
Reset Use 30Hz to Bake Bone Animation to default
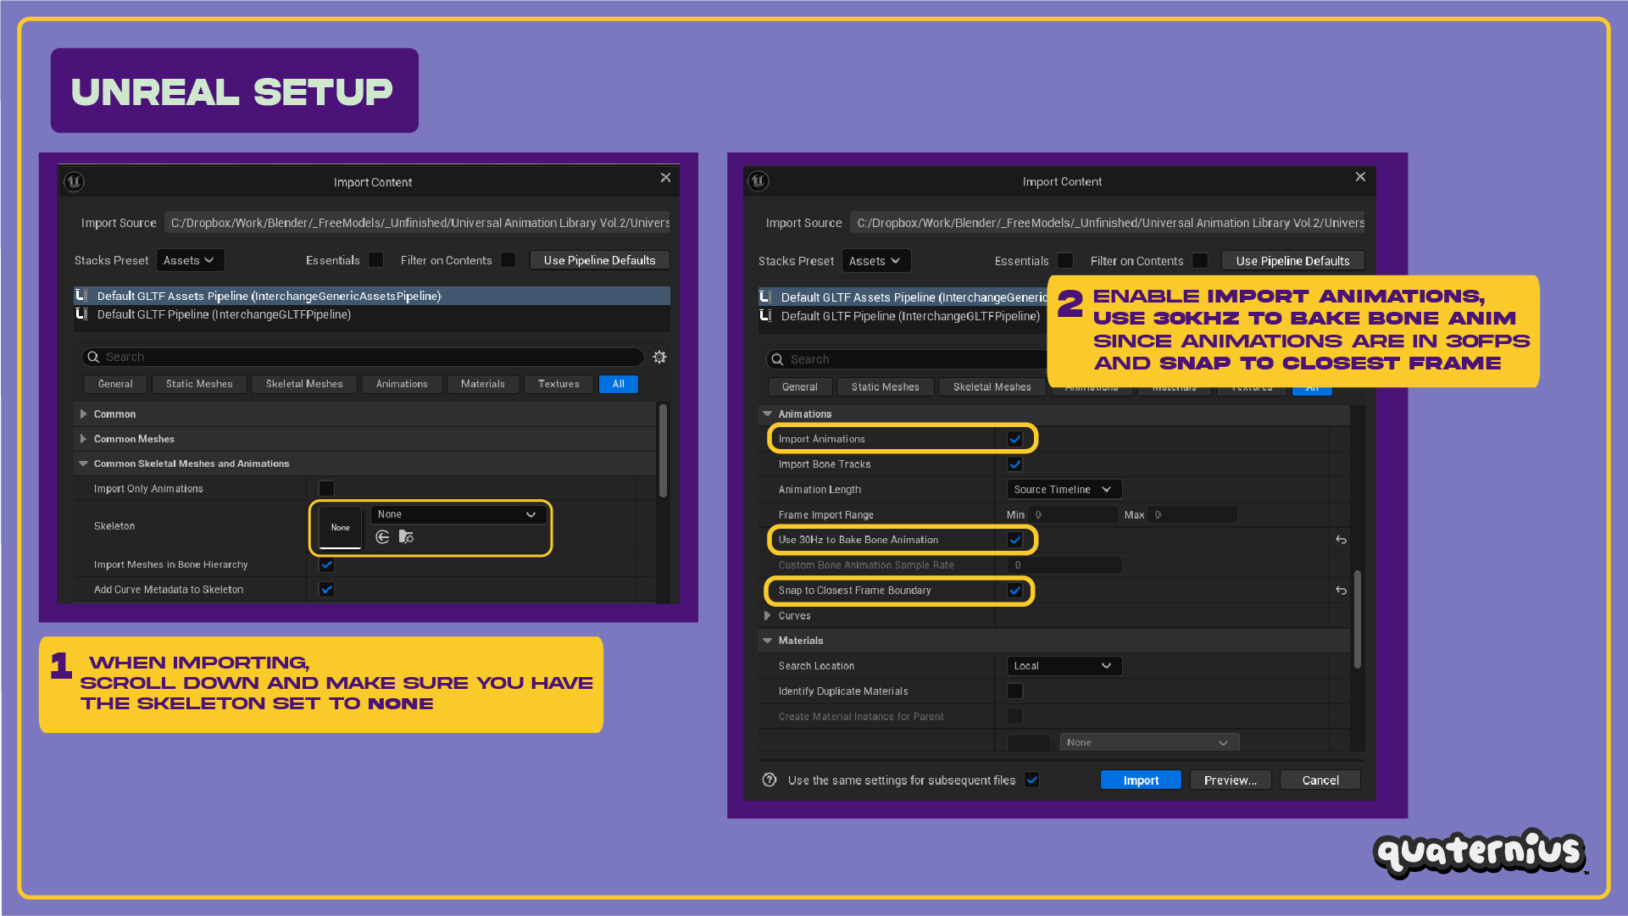[x=1341, y=540]
